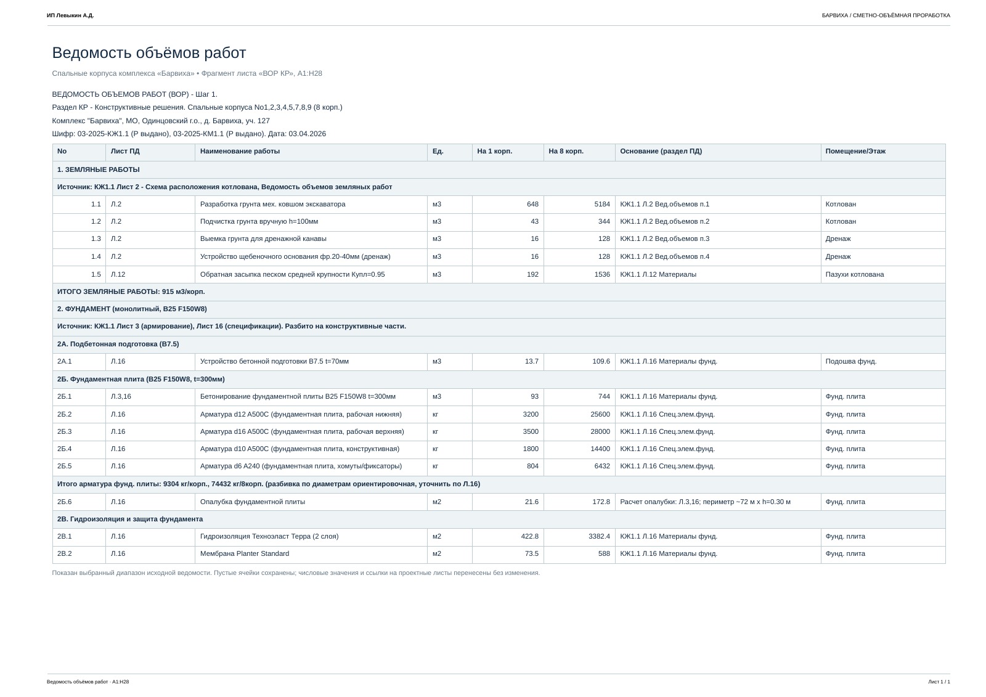The height and width of the screenshot is (697, 986).
Task: Click cell 'Гидроизоляция Техноэласт Терра (2 слоя)'
Action: click(311, 537)
